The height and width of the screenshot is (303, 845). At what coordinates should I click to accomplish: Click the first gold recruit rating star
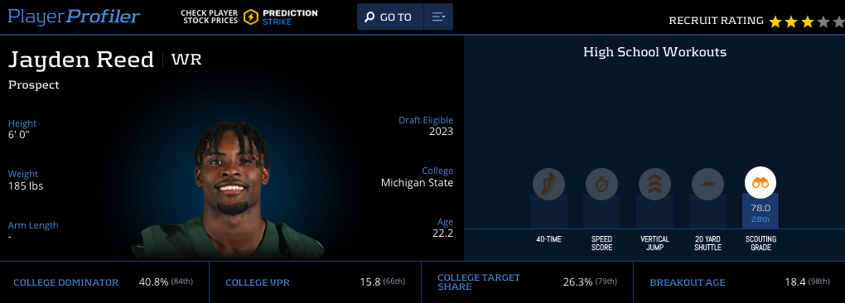pyautogui.click(x=775, y=22)
